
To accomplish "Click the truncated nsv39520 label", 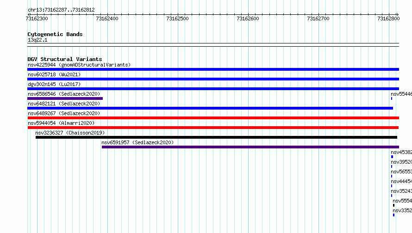I will pyautogui.click(x=401, y=162).
